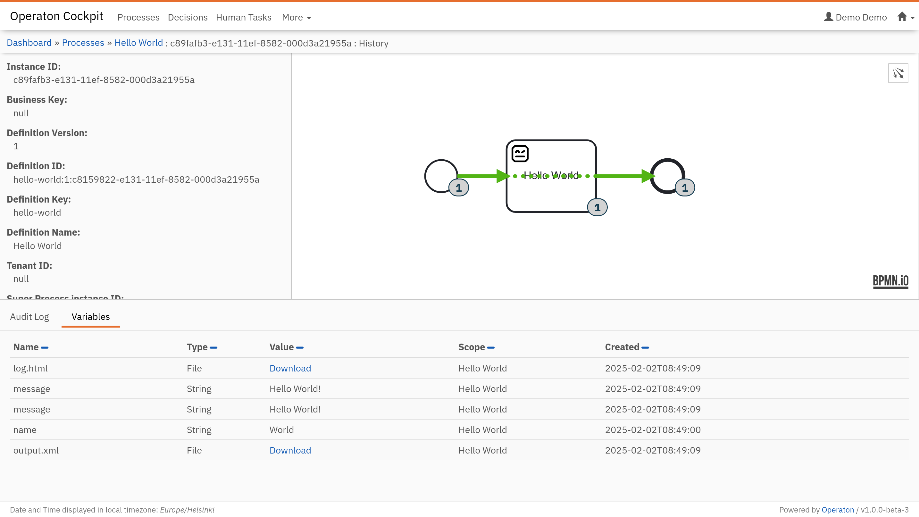Select the end event circle in diagram
919x517 pixels.
coord(667,176)
